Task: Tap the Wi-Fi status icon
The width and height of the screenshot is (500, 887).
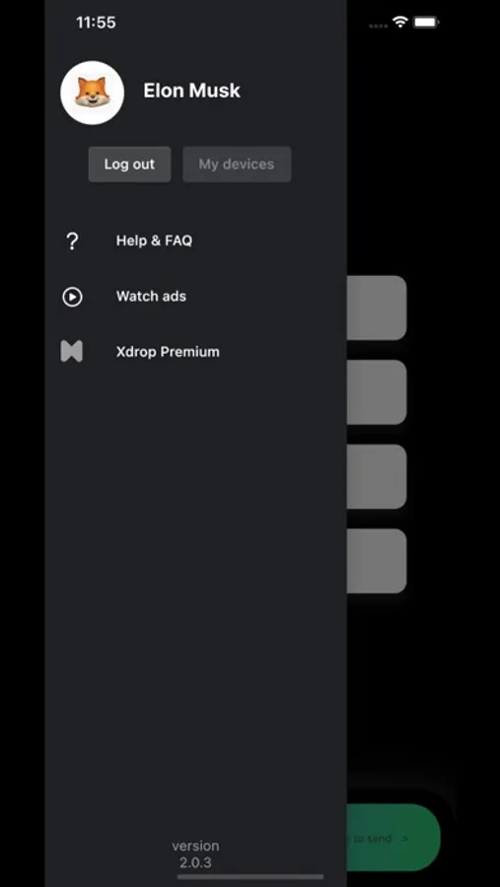Action: click(x=400, y=22)
